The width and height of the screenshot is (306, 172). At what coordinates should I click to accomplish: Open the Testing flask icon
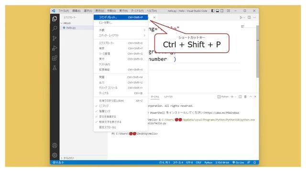[x=55, y=68]
